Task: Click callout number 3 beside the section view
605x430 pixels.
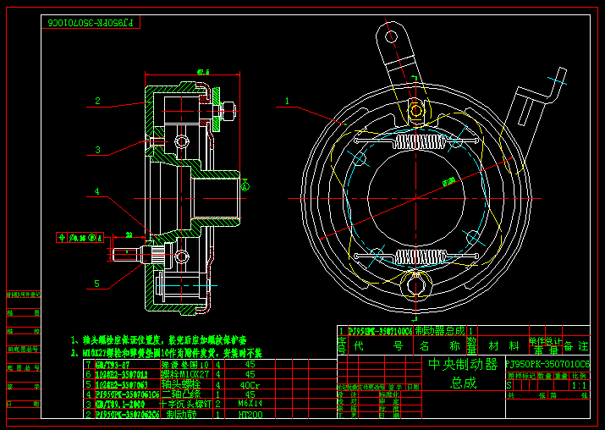Action: coord(97,150)
